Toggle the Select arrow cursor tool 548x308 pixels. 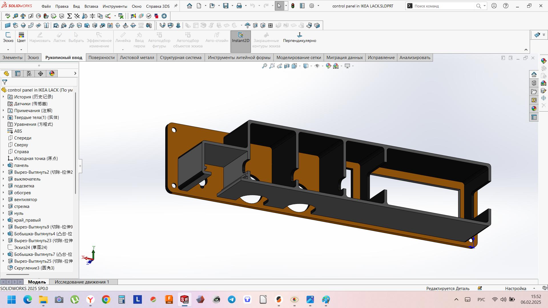[x=279, y=6]
